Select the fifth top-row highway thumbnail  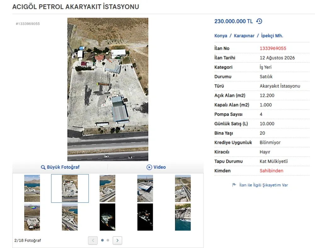pyautogui.click(x=183, y=189)
